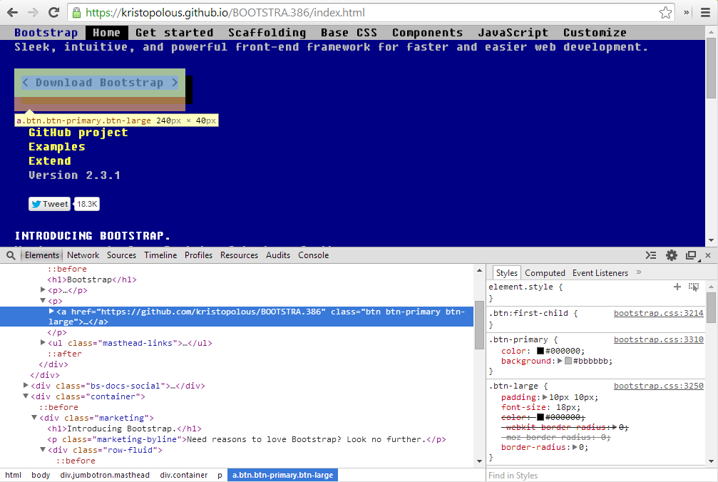Open Customize nav item
The width and height of the screenshot is (718, 482).
pyautogui.click(x=595, y=33)
